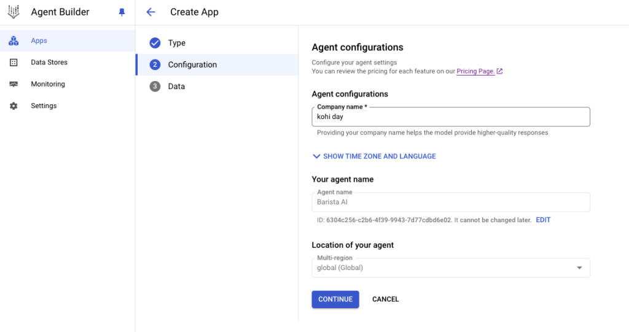Select the Data step
This screenshot has width=629, height=332.
point(217,86)
